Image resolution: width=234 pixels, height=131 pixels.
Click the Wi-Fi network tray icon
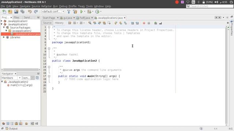click(188, 2)
